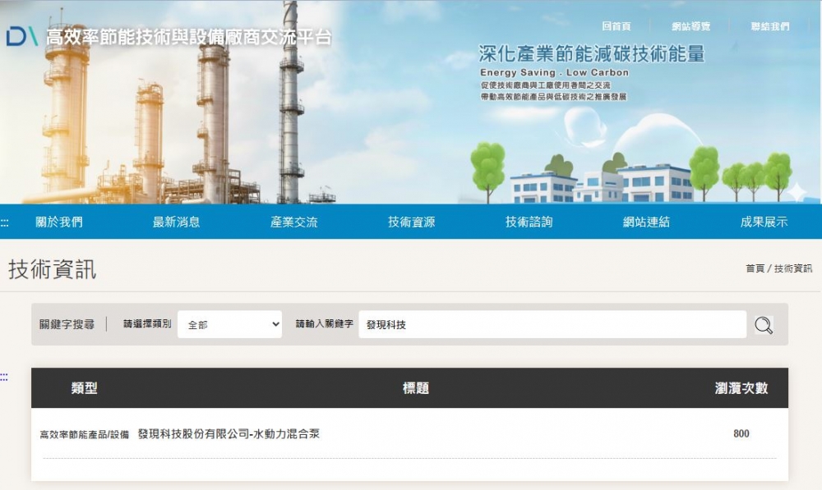Image resolution: width=822 pixels, height=490 pixels.
Task: Click the site logo icon at top-left
Action: pos(22,37)
